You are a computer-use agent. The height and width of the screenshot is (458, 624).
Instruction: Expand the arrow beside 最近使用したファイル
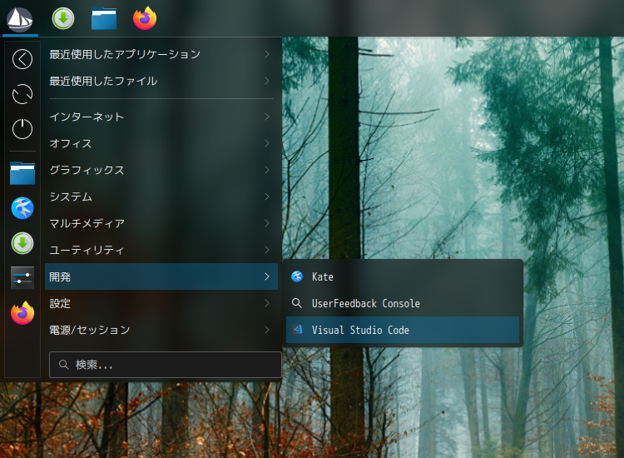pyautogui.click(x=267, y=81)
